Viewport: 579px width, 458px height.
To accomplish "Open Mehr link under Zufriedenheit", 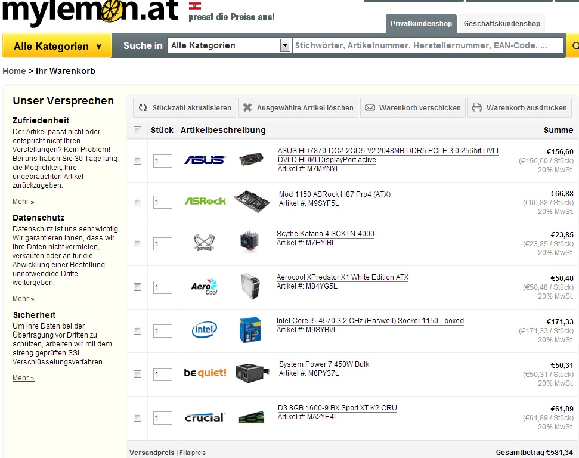I will tap(23, 202).
